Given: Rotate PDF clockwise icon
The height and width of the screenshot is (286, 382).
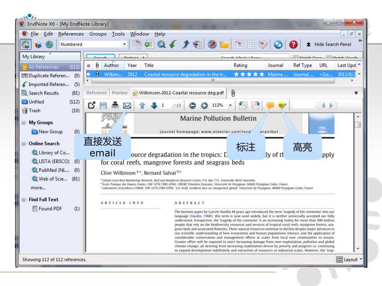Looking at the screenshot, I should [x=255, y=105].
